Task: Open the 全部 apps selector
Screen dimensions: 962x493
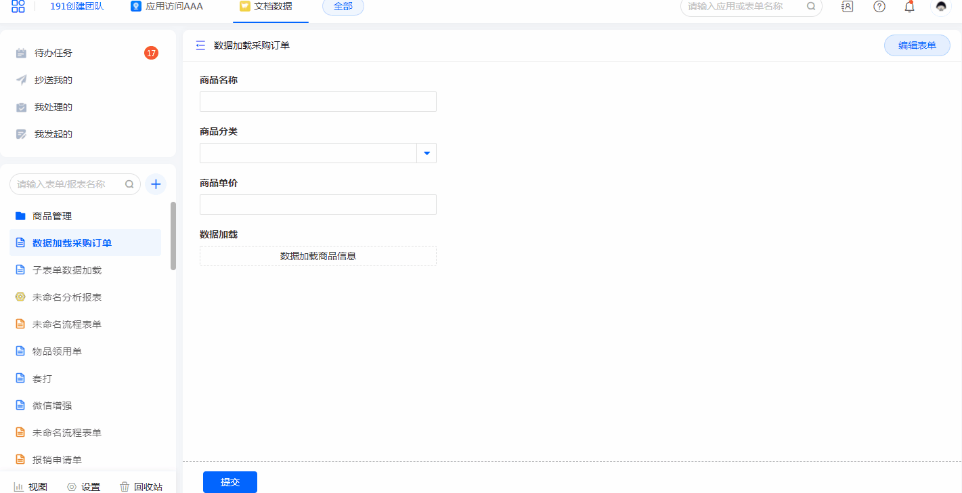Action: tap(343, 7)
